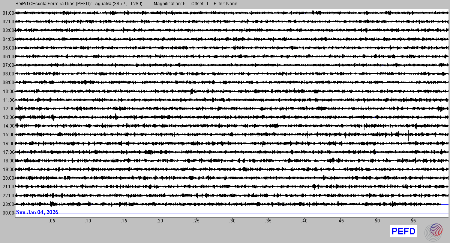Image resolution: width=450 pixels, height=243 pixels.
Task: Click the Filter: None header text
Action: pyautogui.click(x=225, y=4)
